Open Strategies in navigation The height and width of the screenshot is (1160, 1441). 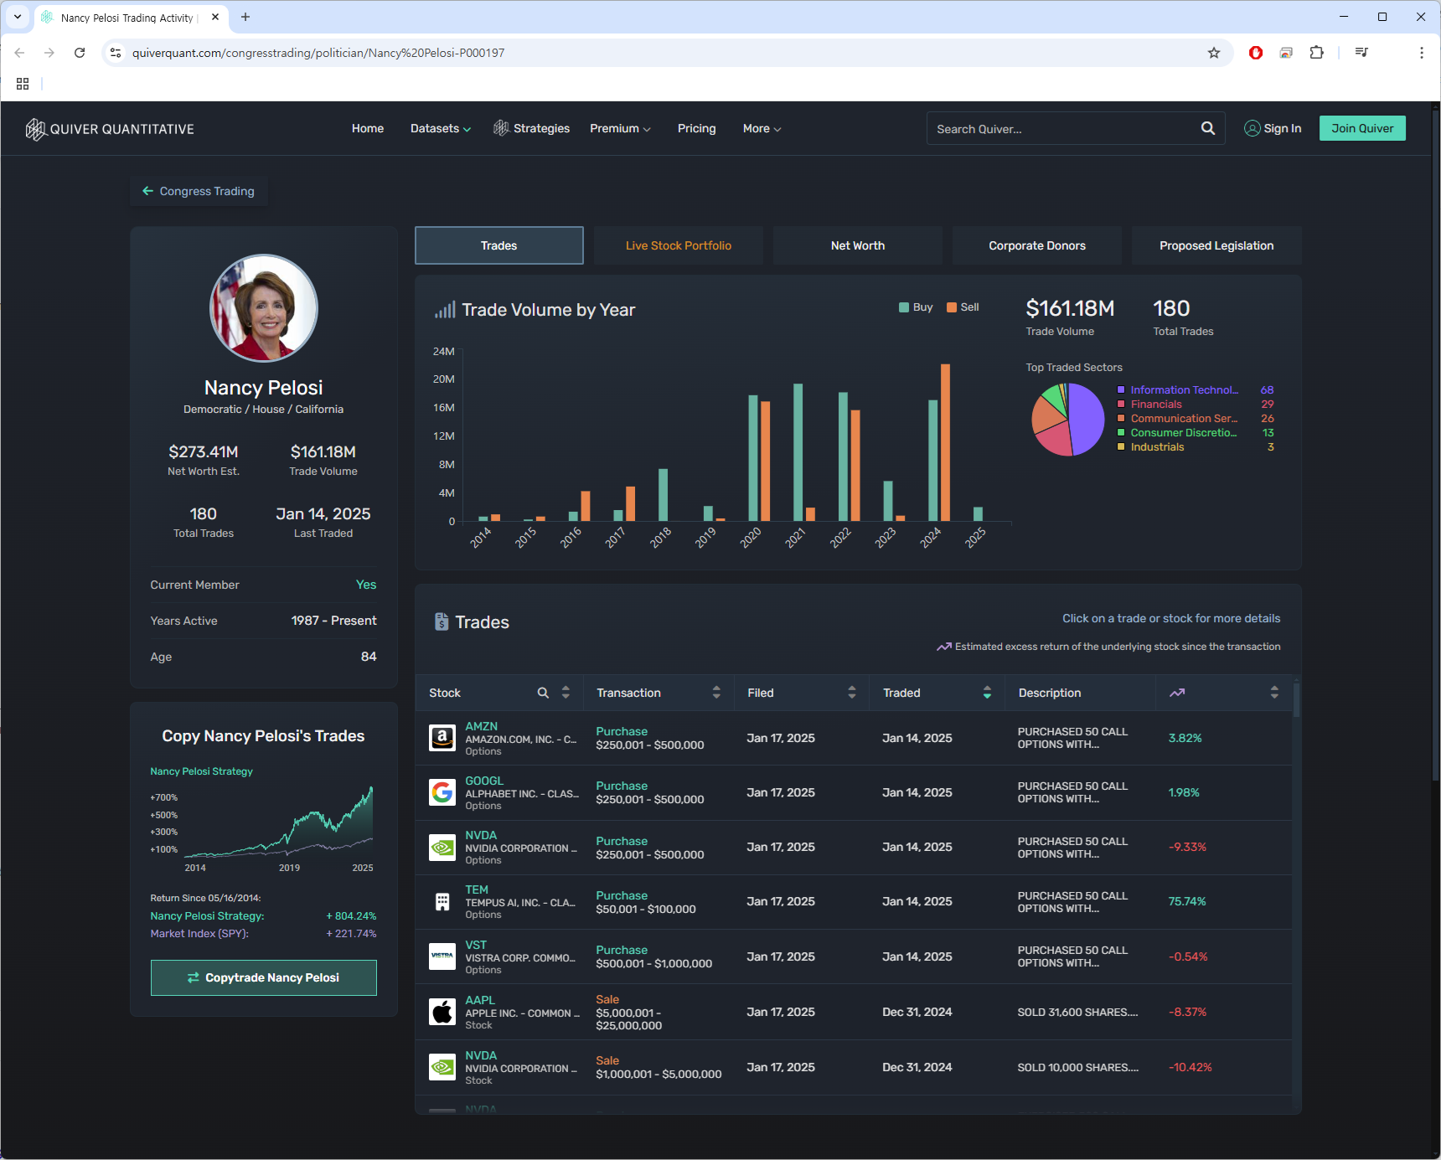pos(531,128)
